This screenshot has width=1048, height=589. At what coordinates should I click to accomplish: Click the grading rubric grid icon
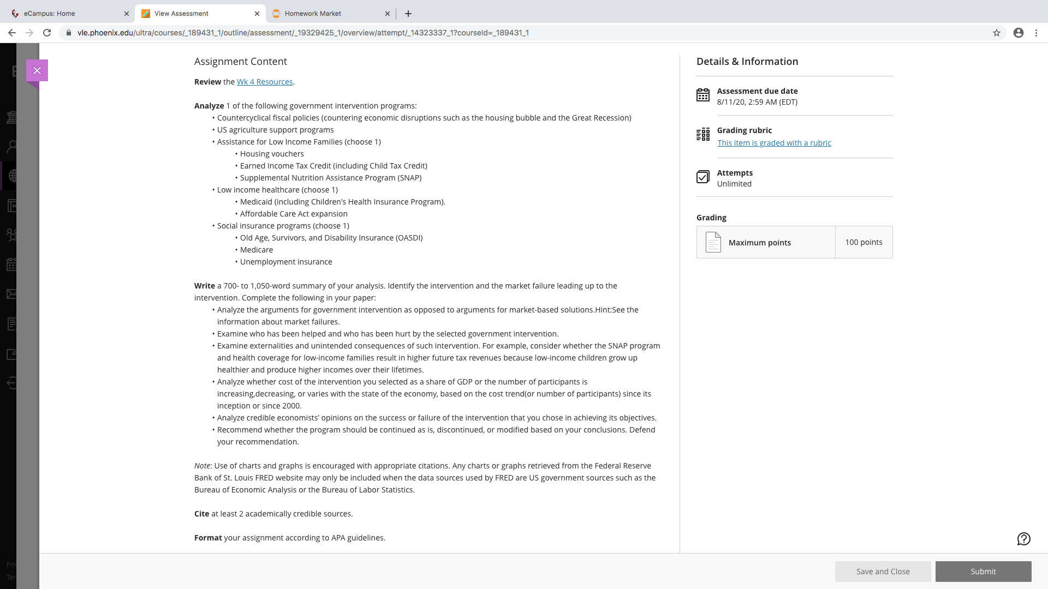tap(703, 134)
